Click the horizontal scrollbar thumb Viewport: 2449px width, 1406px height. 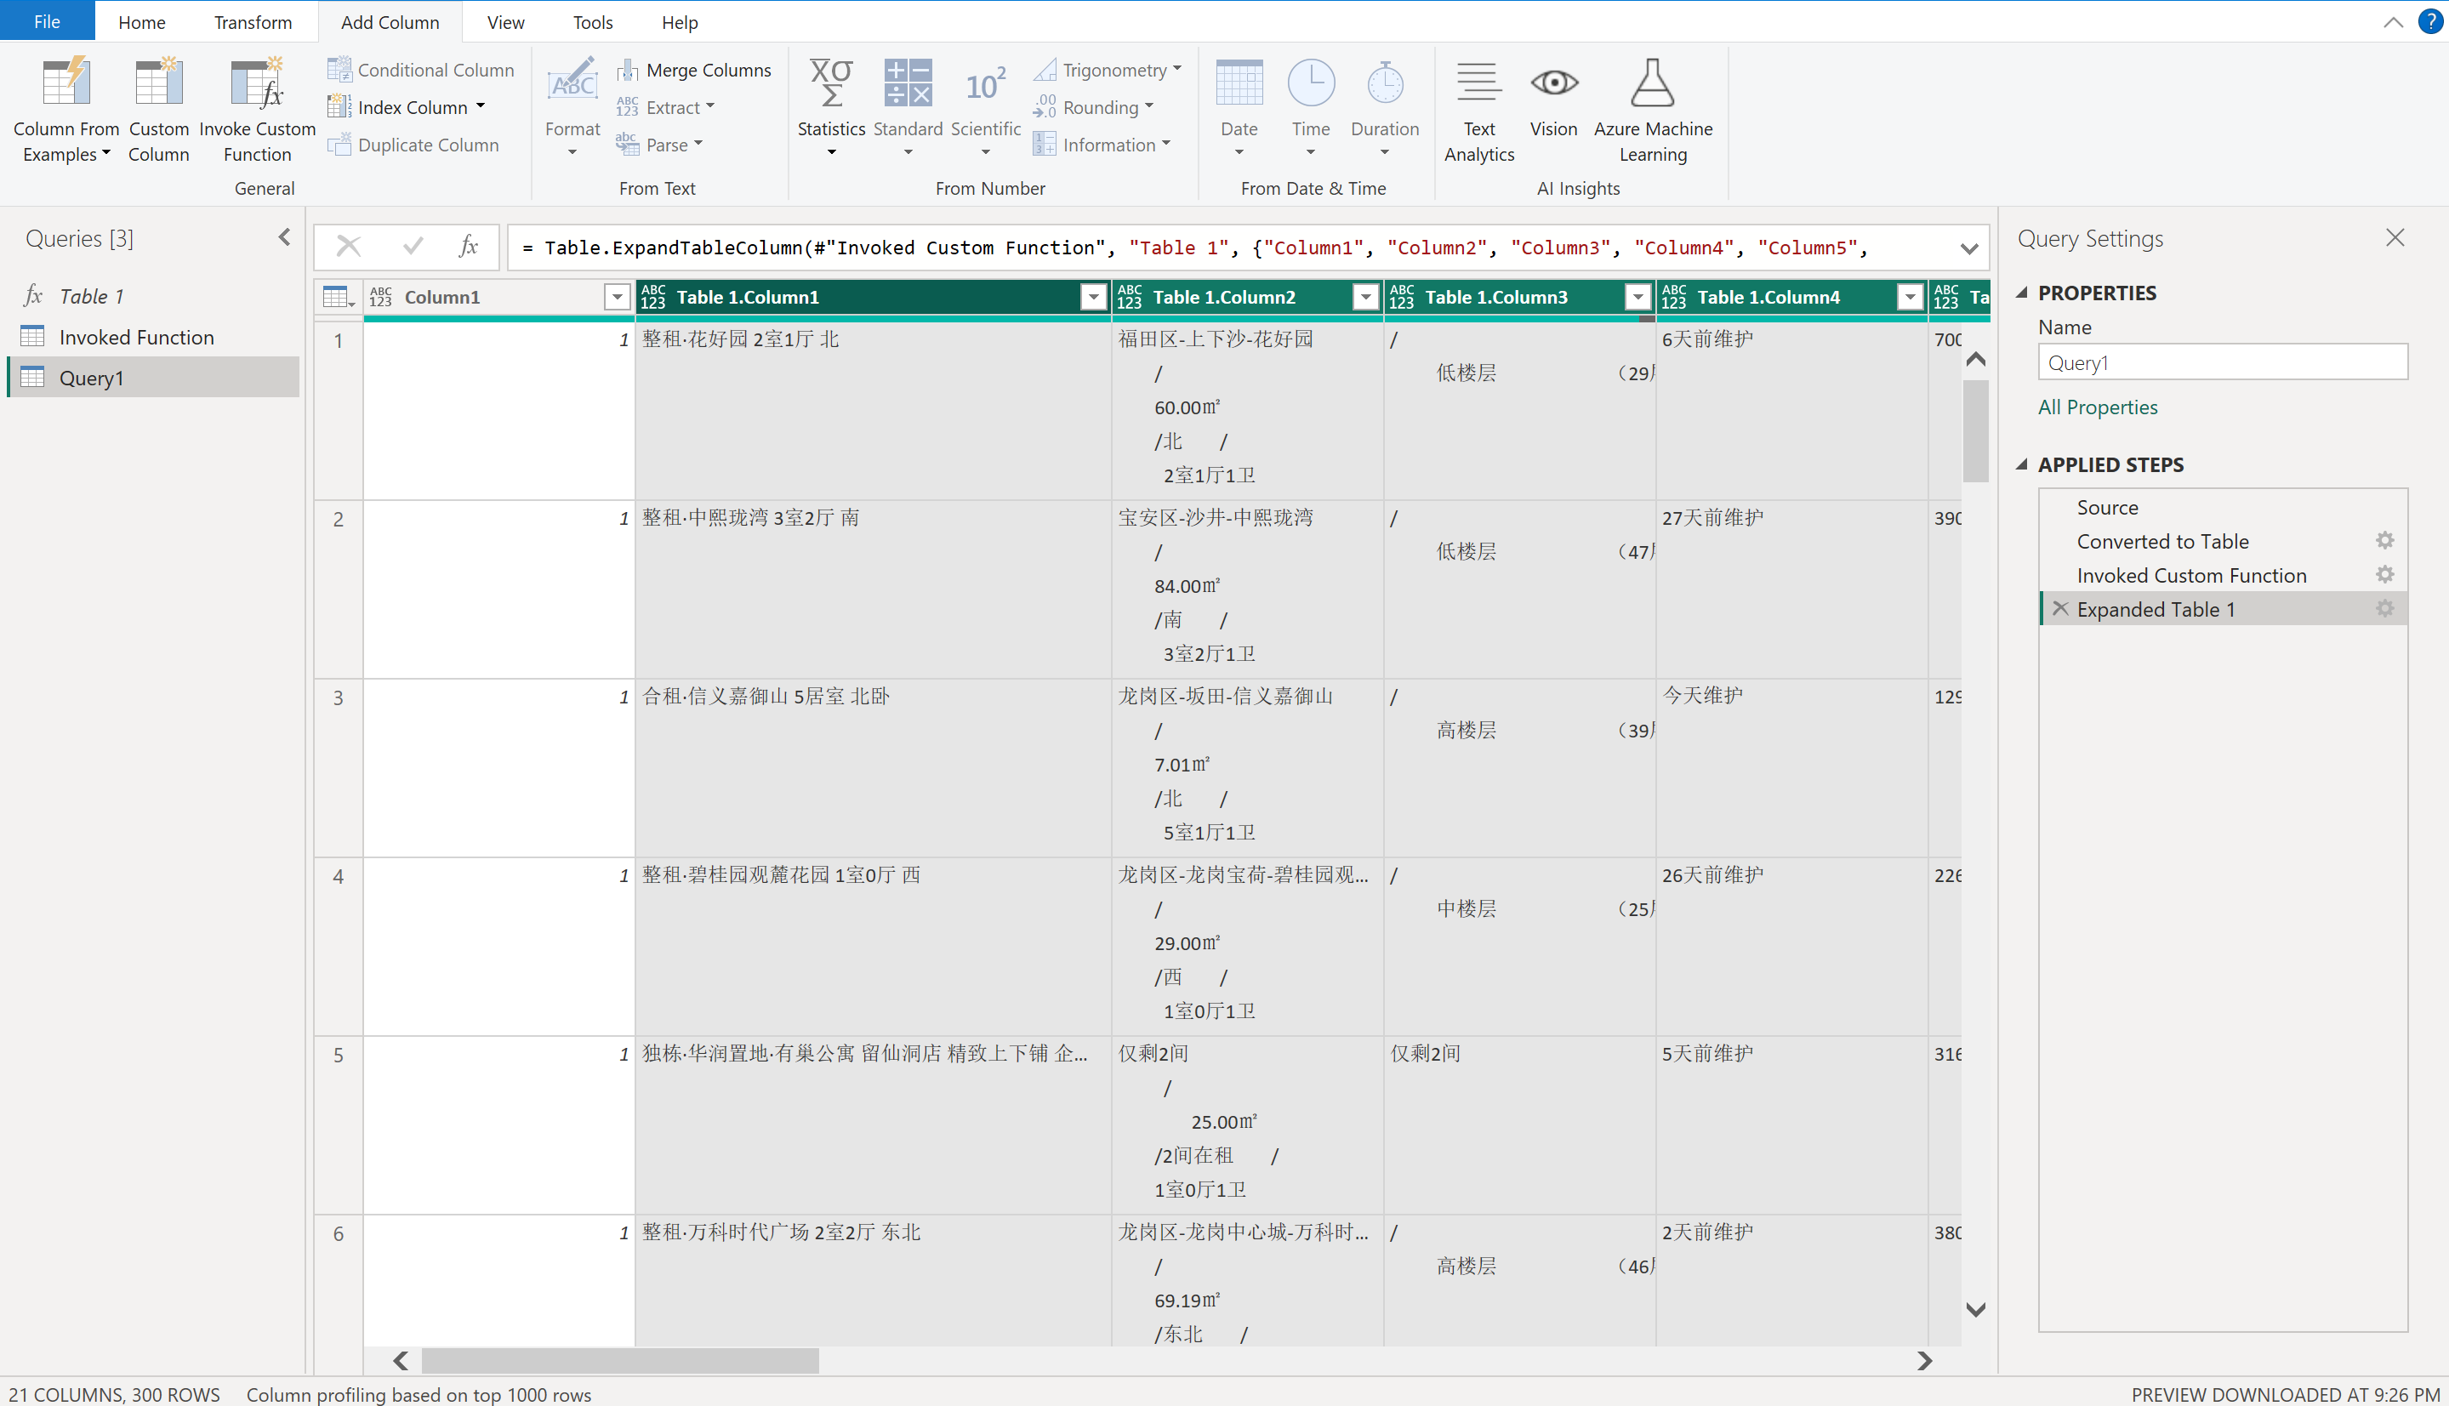pyautogui.click(x=620, y=1360)
